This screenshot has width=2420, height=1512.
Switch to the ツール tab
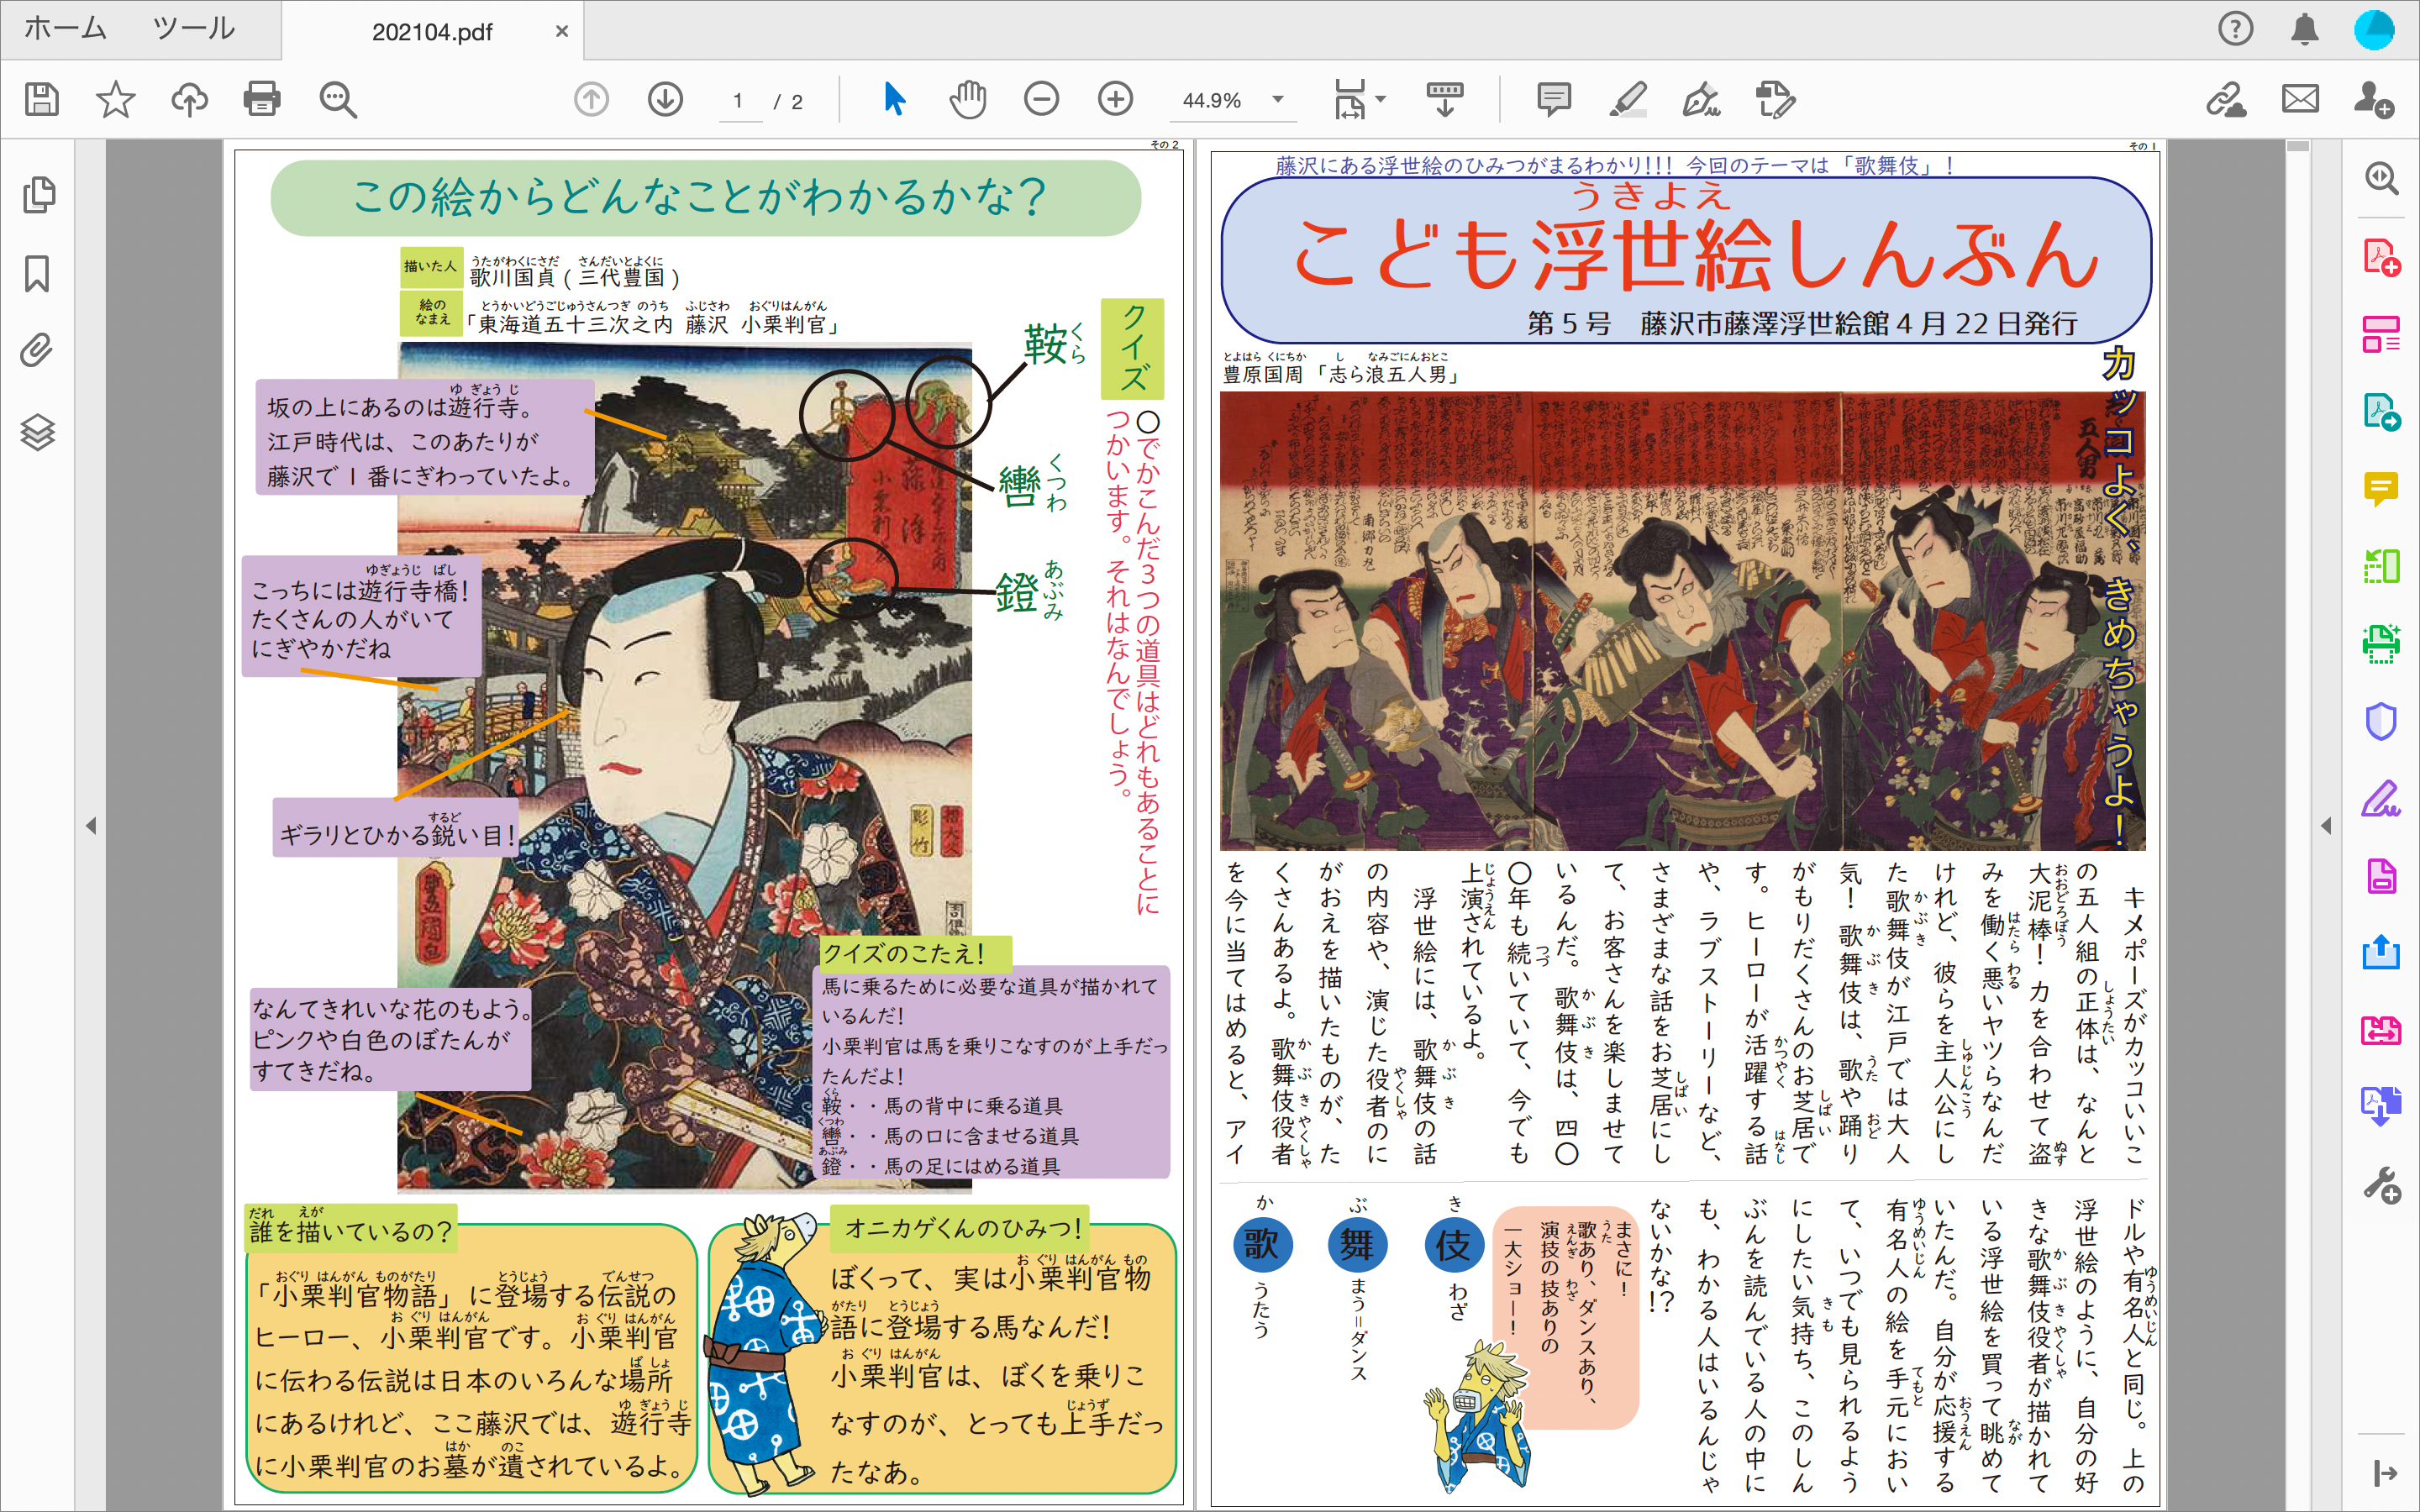coord(193,29)
